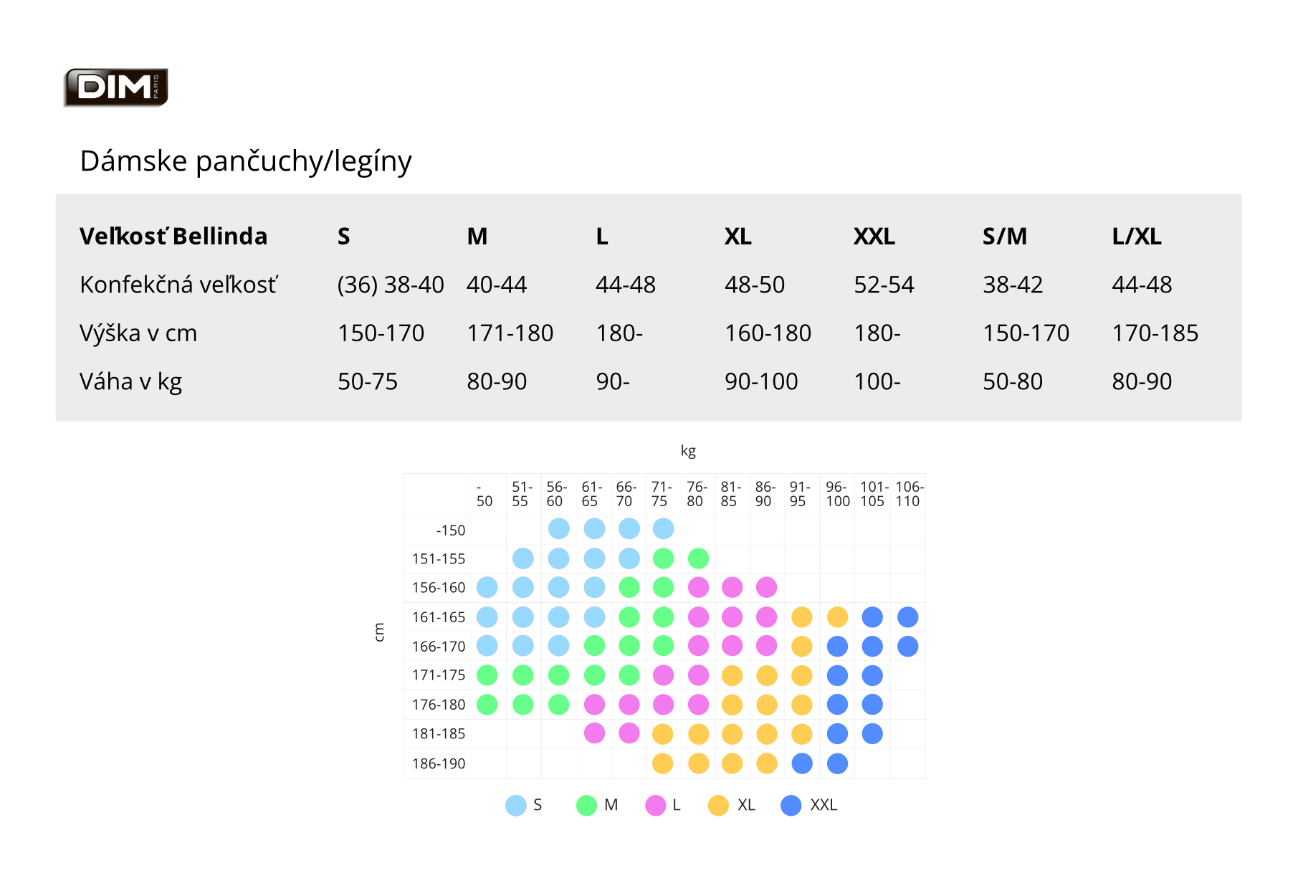Click the Dámske pančuchy/legíny heading
This screenshot has width=1303, height=876.
(x=246, y=161)
